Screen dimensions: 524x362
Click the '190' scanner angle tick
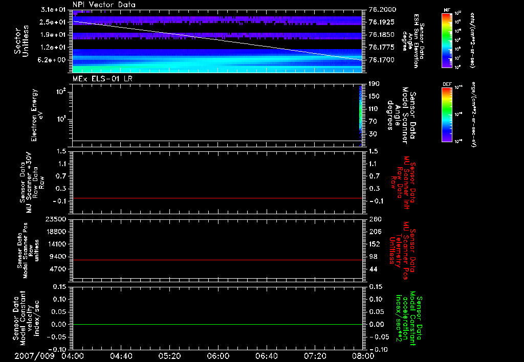374,84
